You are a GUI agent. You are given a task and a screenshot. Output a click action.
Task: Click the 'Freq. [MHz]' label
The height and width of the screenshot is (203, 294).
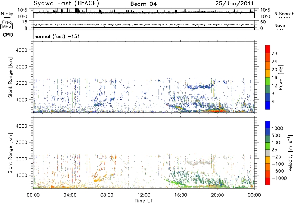(x=7, y=25)
